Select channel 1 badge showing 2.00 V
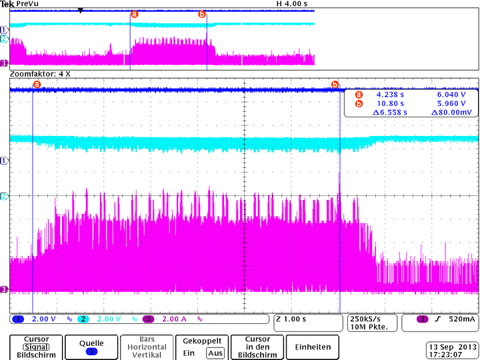Viewport: 480px width, 360px height. click(x=19, y=319)
